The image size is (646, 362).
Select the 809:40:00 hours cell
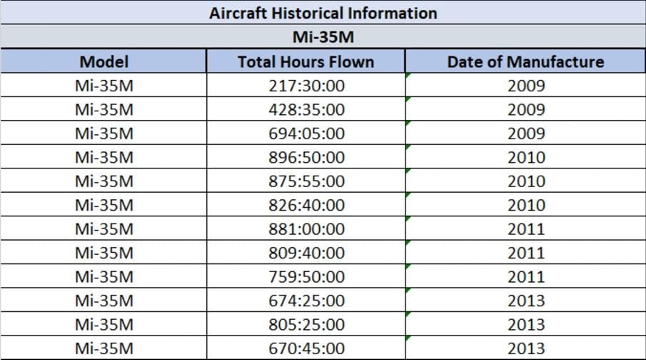pyautogui.click(x=306, y=253)
